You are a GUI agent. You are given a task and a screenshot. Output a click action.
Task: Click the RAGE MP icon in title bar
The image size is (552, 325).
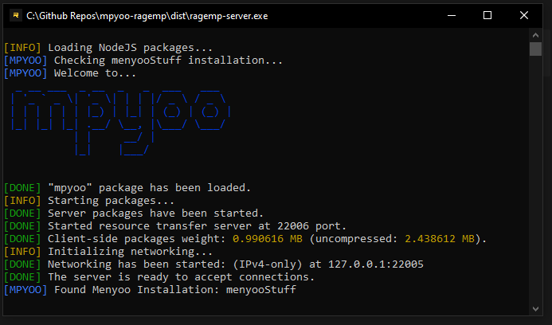(x=16, y=15)
